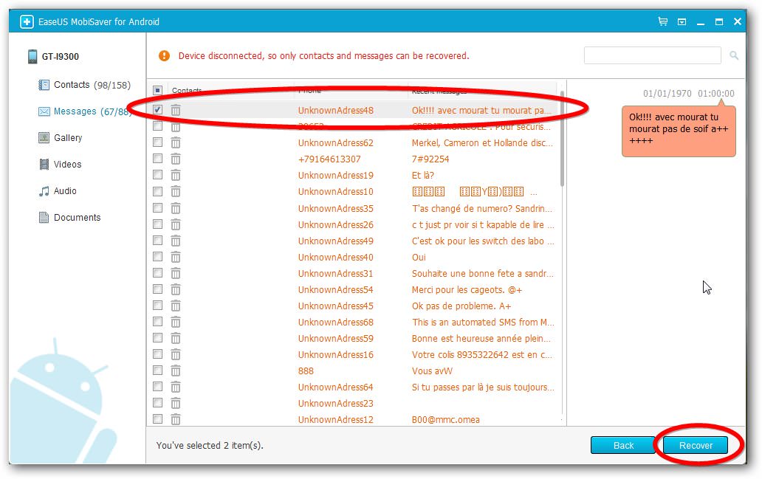Click trash icon for UnknownAdress45 row

(x=176, y=306)
